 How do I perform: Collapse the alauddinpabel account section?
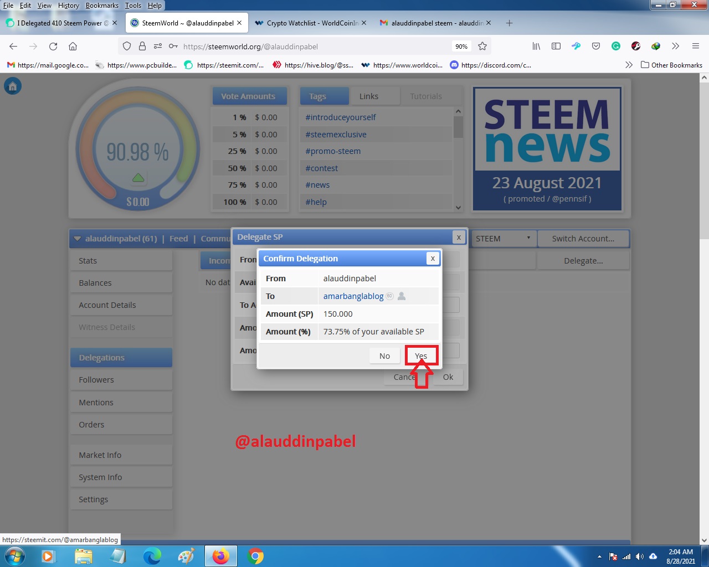click(x=77, y=239)
